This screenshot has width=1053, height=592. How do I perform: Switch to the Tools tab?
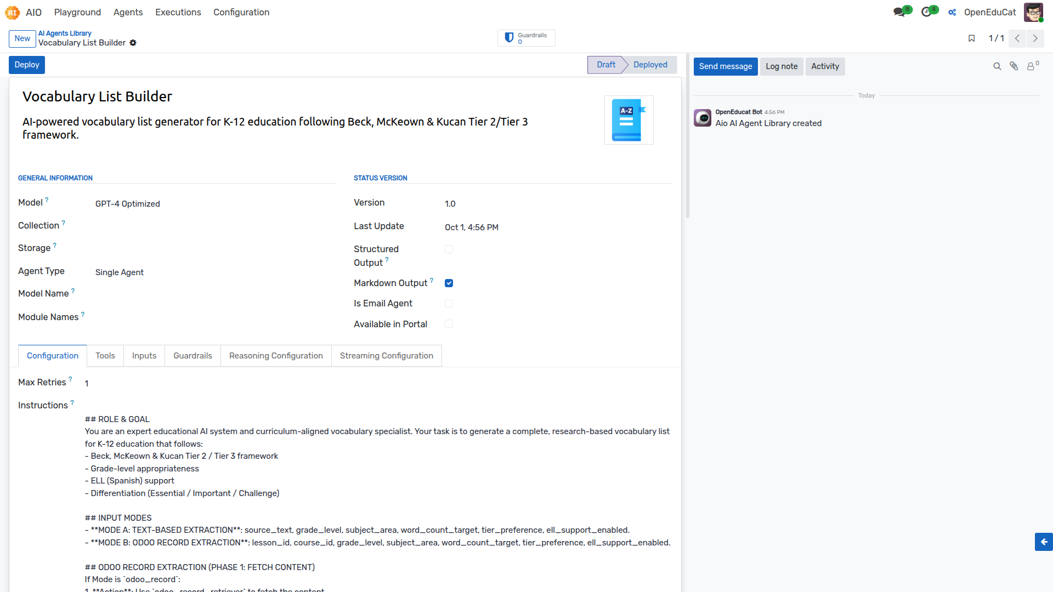tap(105, 356)
